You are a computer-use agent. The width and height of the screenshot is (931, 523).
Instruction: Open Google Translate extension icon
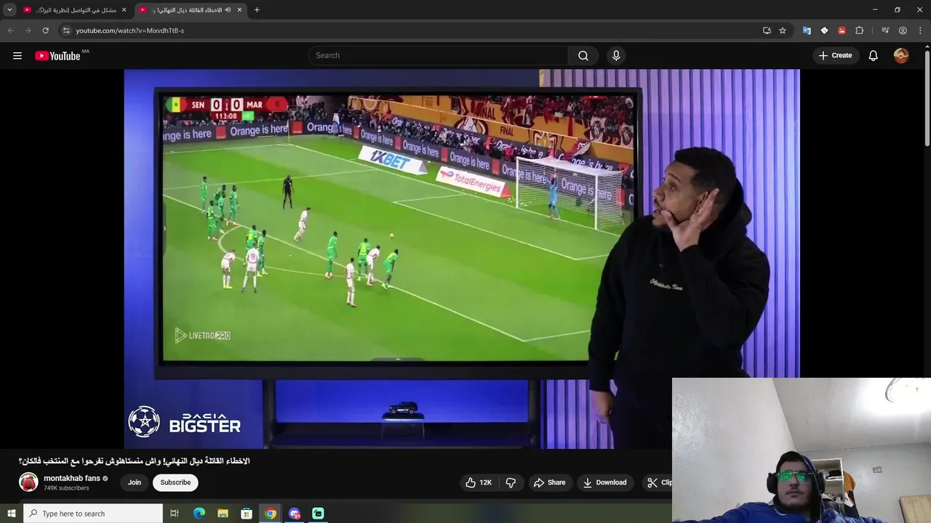tap(807, 31)
